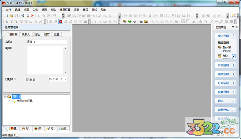Open Print preview with the magnifier-page icon
This screenshot has height=139, width=241.
[27, 16]
